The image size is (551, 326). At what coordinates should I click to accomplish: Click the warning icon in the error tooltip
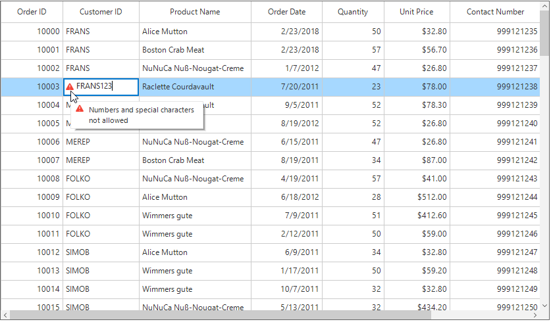point(80,108)
